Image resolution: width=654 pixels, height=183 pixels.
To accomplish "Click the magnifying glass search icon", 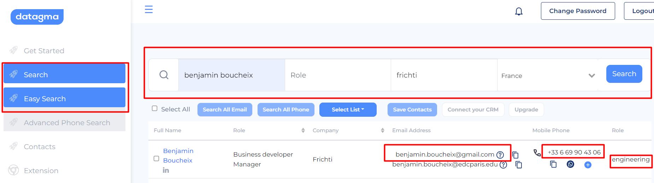I will coord(164,75).
